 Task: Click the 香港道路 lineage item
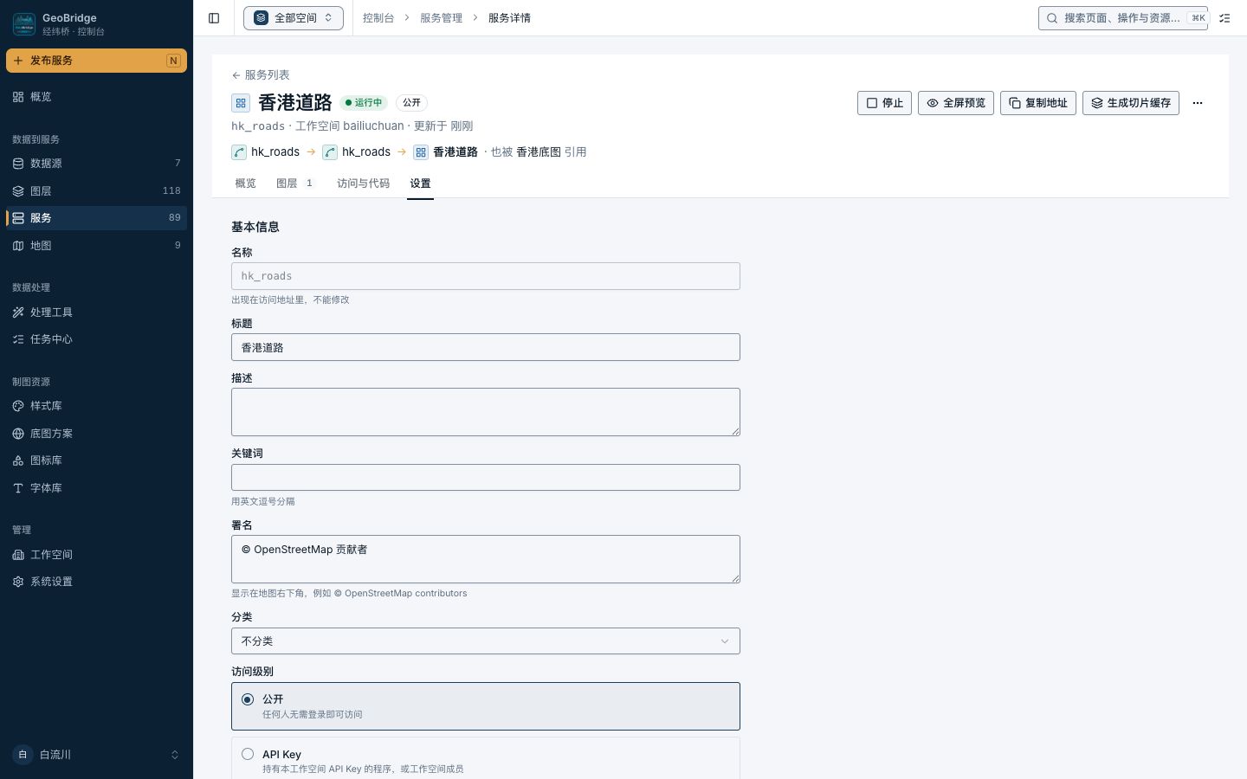coord(446,152)
